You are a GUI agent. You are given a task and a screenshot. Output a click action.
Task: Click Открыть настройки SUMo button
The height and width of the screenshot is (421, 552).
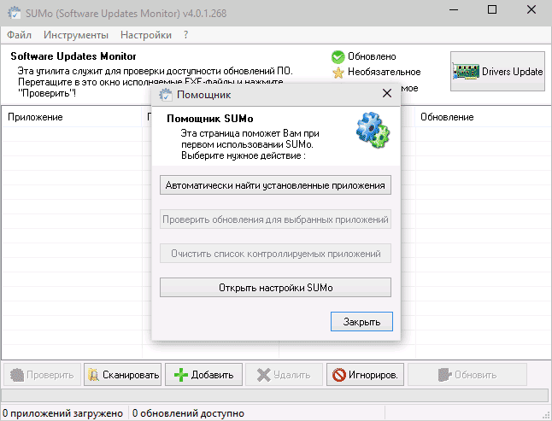point(275,287)
